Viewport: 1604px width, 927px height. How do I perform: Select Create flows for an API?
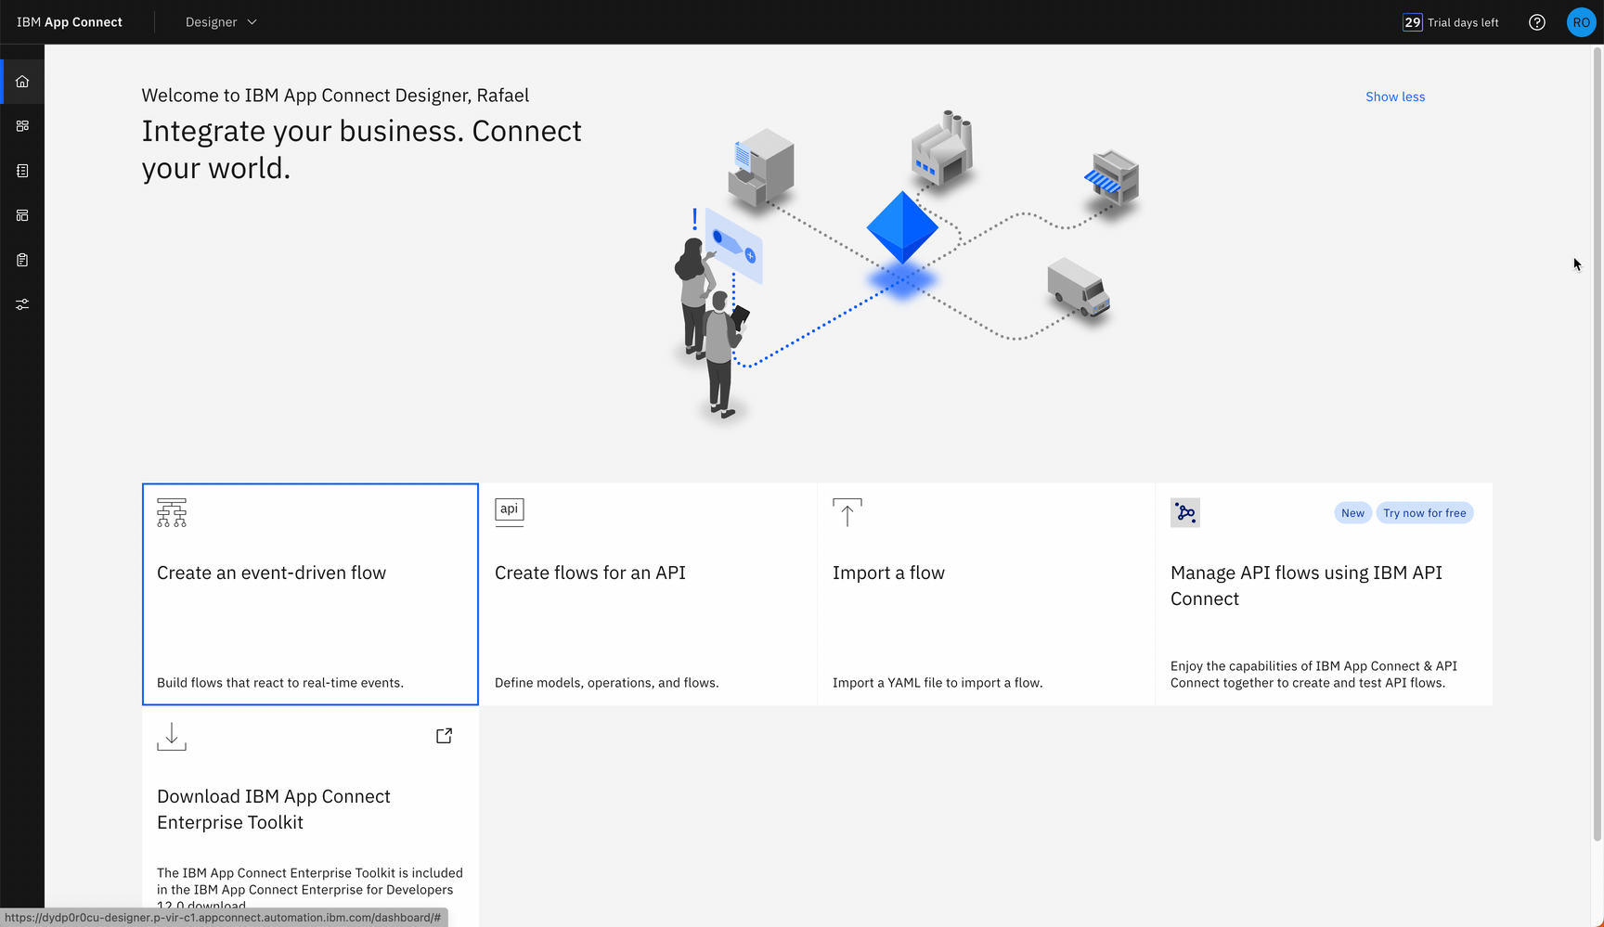tap(648, 594)
